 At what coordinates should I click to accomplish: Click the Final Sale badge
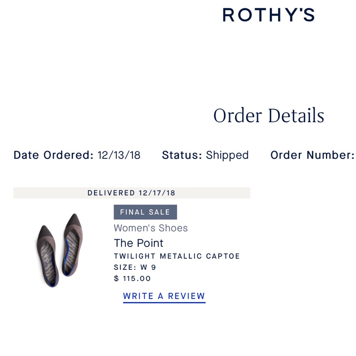pos(145,212)
